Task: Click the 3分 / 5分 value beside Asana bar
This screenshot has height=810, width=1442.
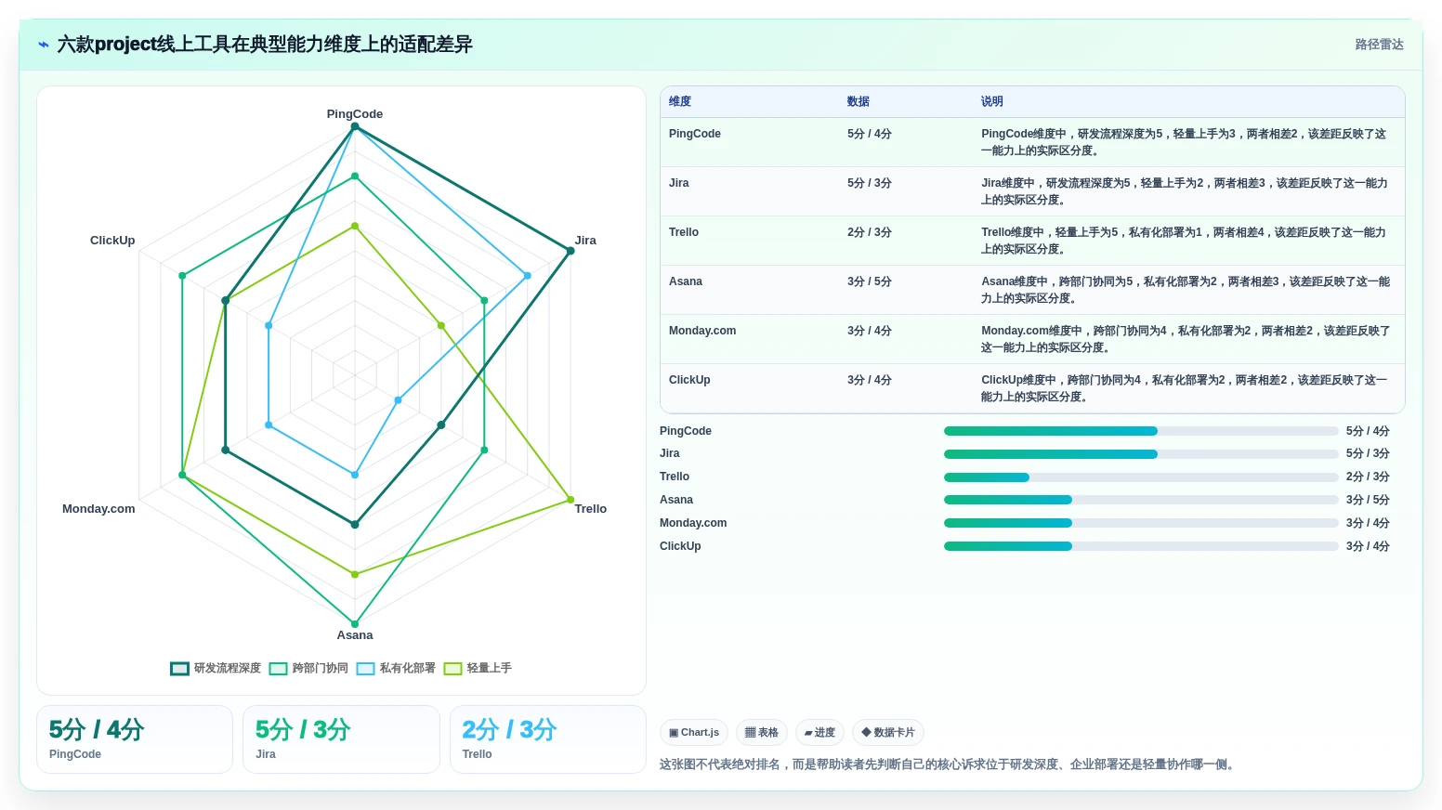Action: pyautogui.click(x=1368, y=500)
